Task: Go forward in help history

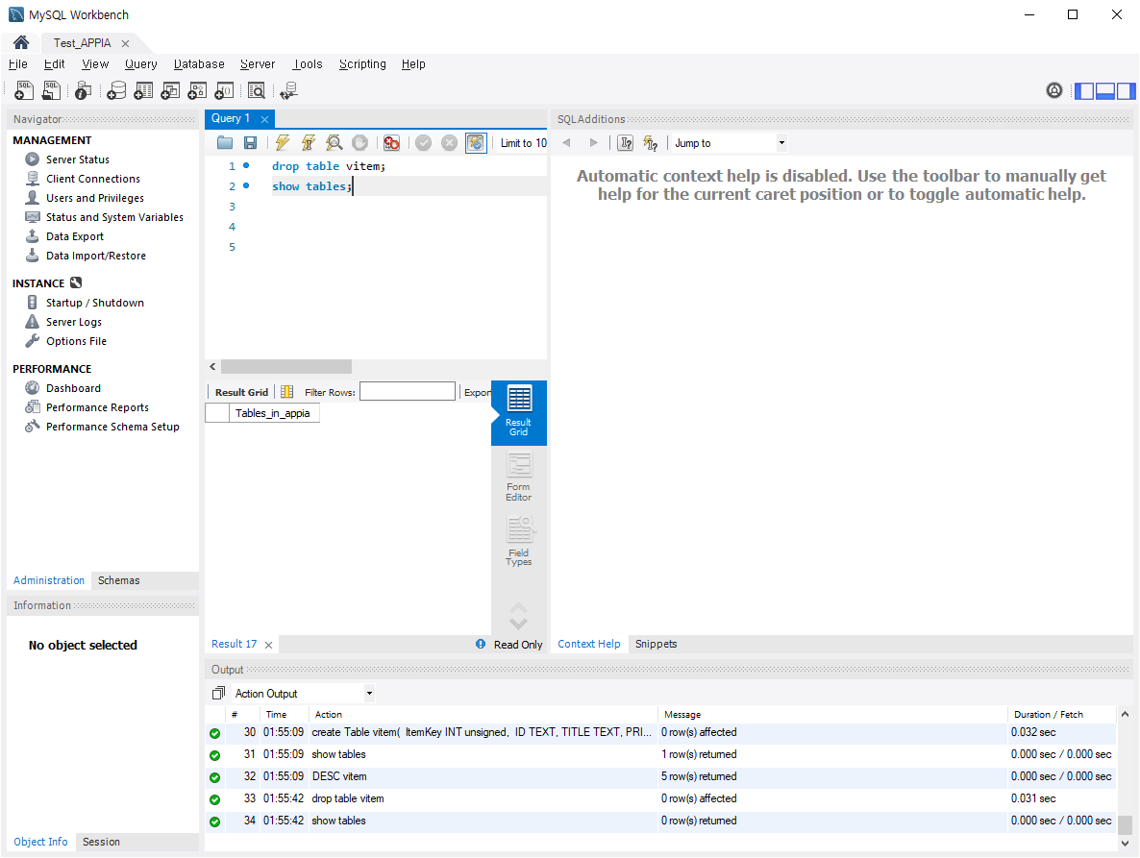Action: 593,143
